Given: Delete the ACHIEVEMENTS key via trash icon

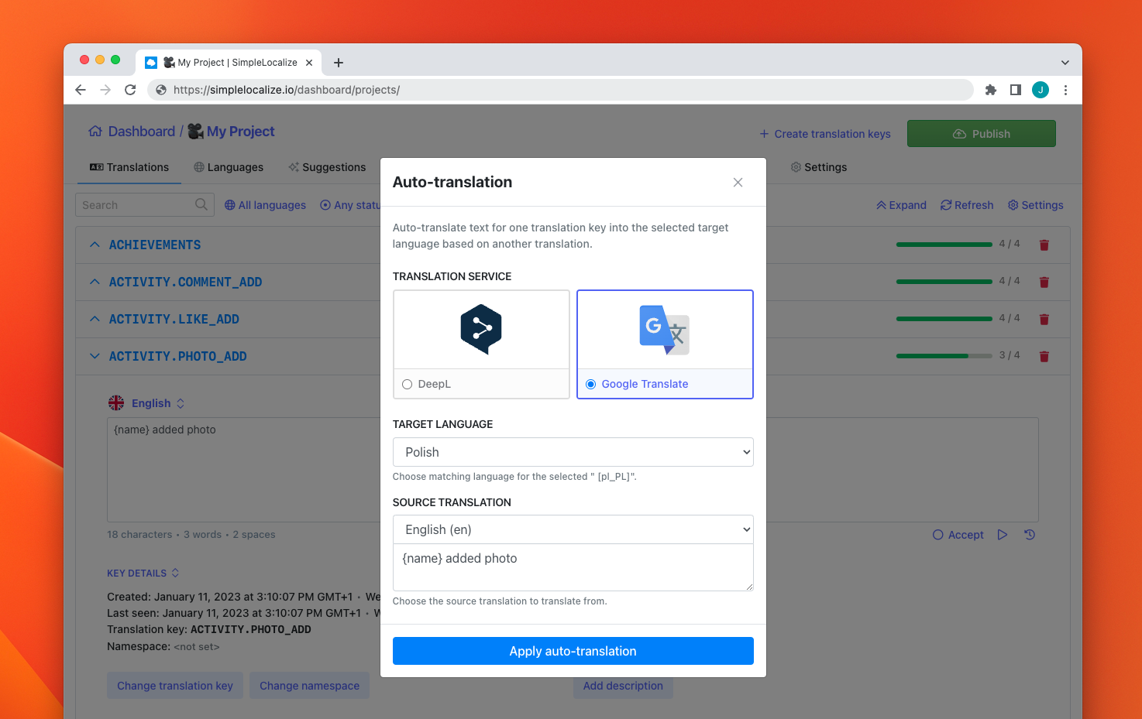Looking at the screenshot, I should 1044,245.
